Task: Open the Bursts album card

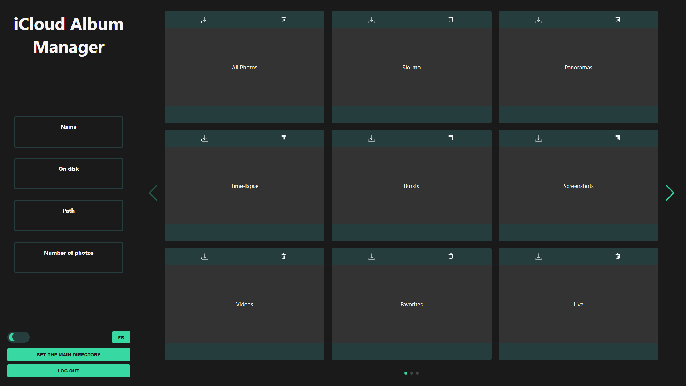Action: tap(412, 186)
